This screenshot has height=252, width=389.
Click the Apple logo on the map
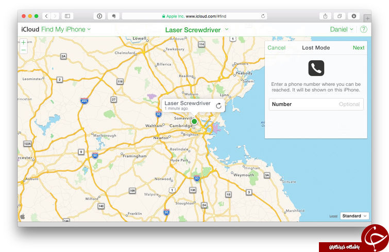[23, 217]
